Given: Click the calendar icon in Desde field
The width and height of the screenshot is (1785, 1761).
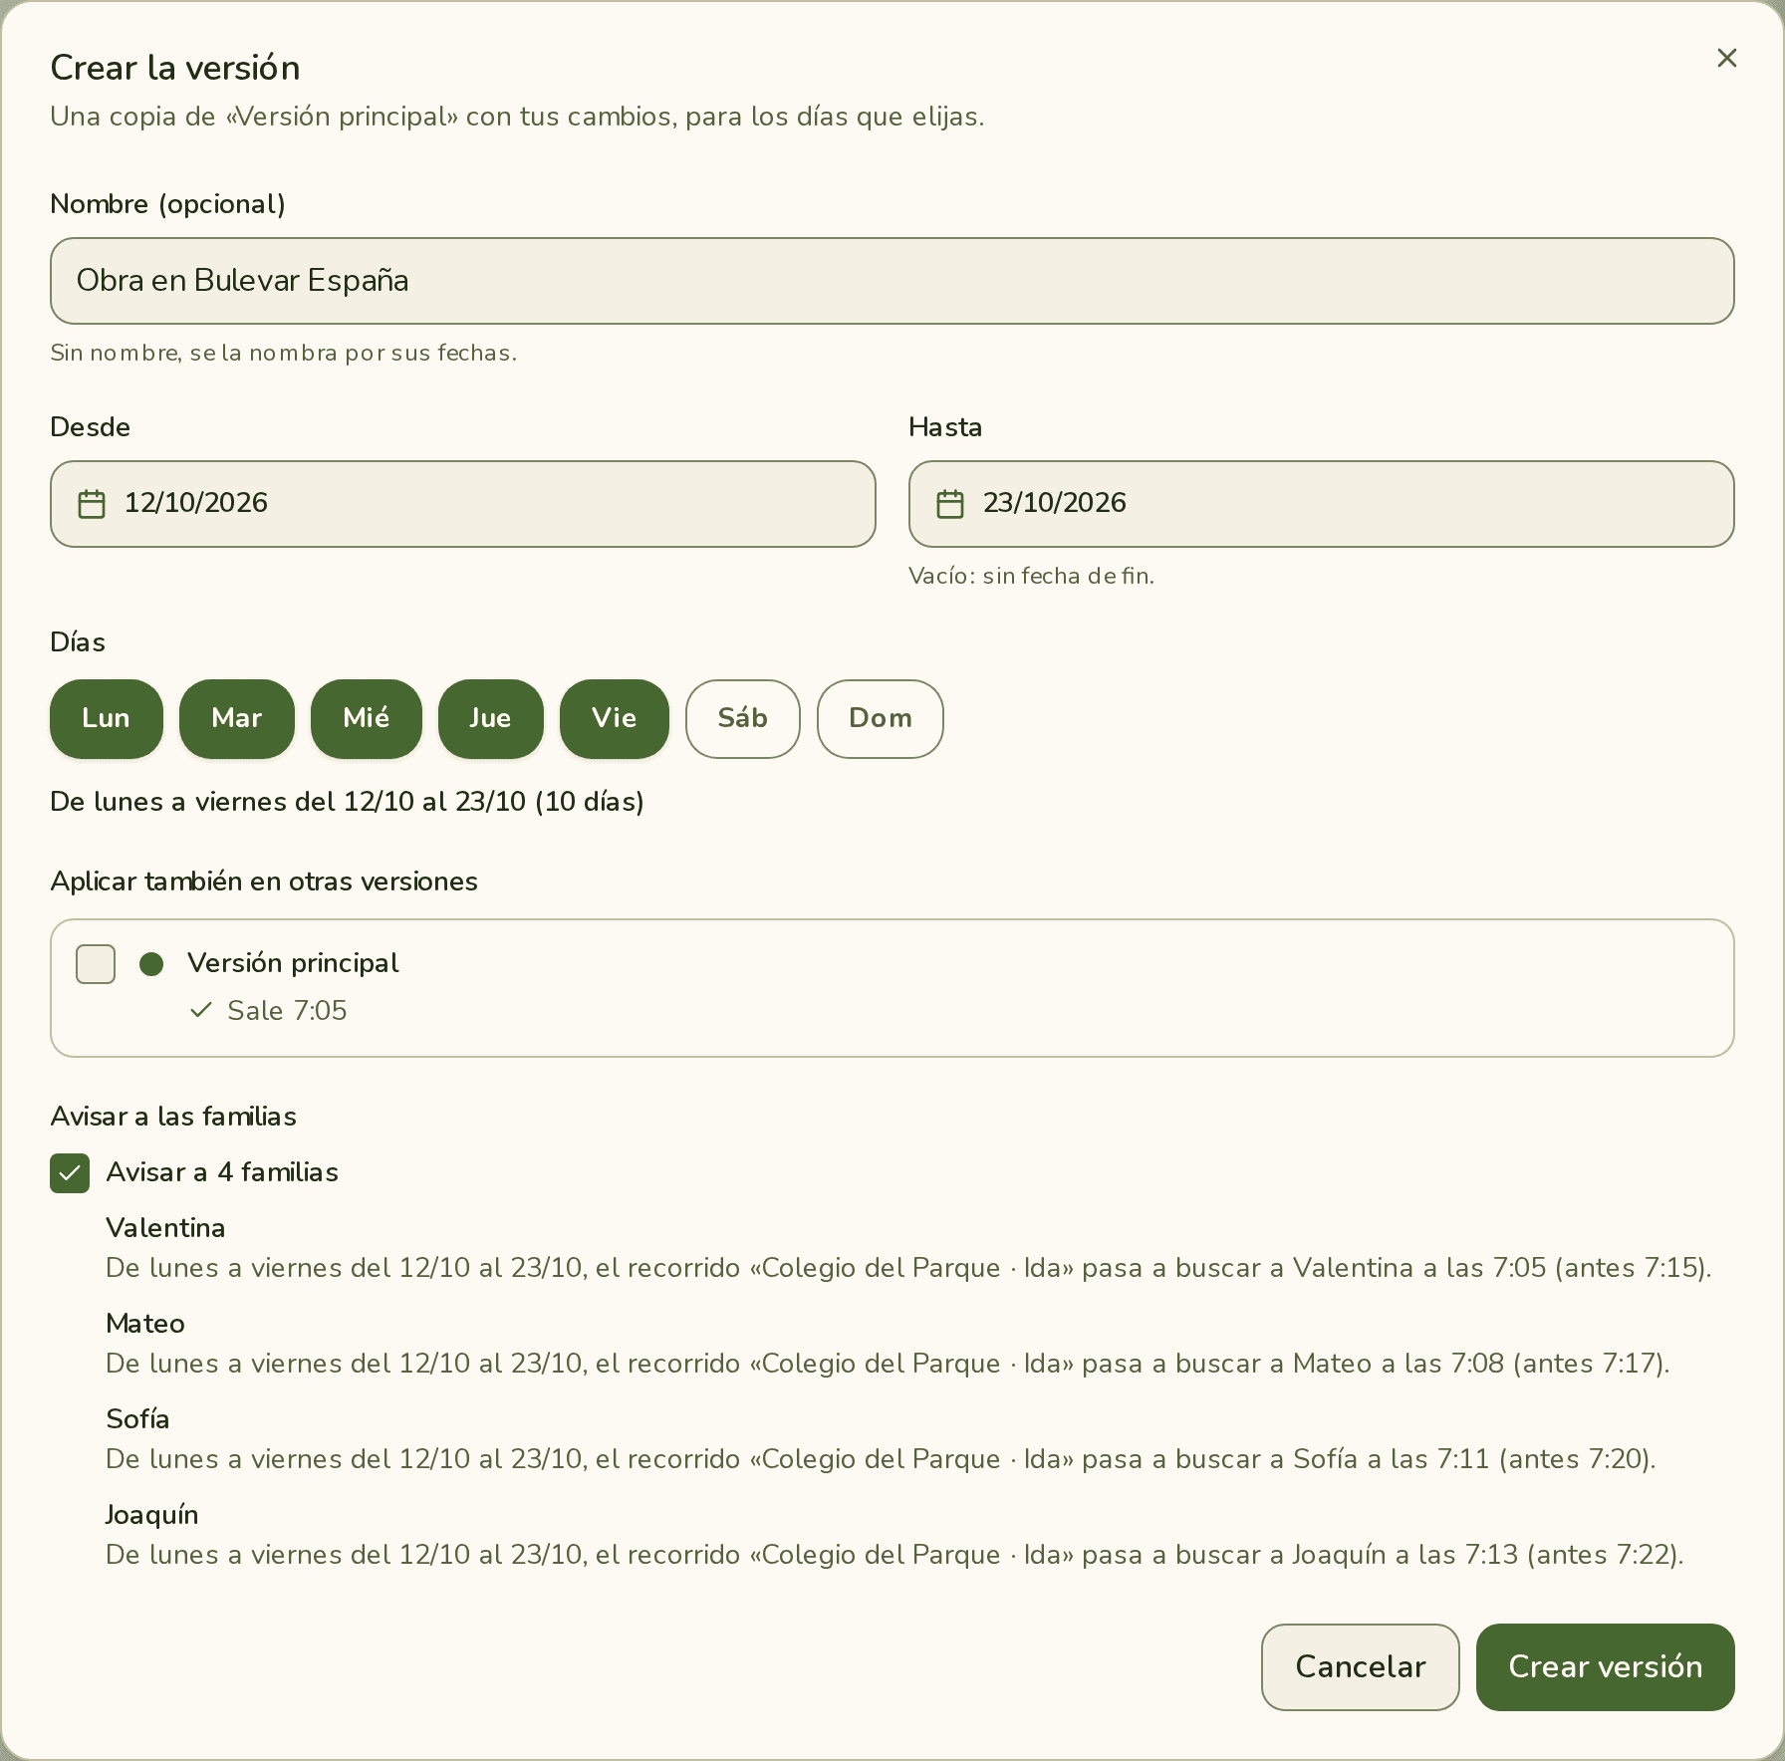Looking at the screenshot, I should coord(92,504).
